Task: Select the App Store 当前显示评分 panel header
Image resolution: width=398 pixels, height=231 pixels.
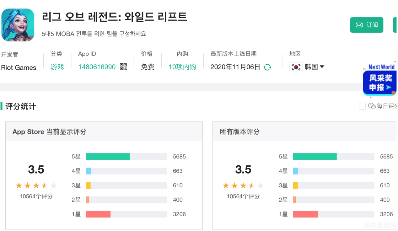Action: click(x=49, y=132)
